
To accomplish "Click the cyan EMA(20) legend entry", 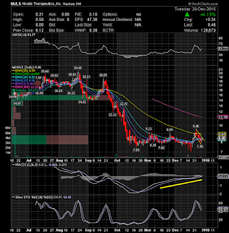I will click(24, 77).
